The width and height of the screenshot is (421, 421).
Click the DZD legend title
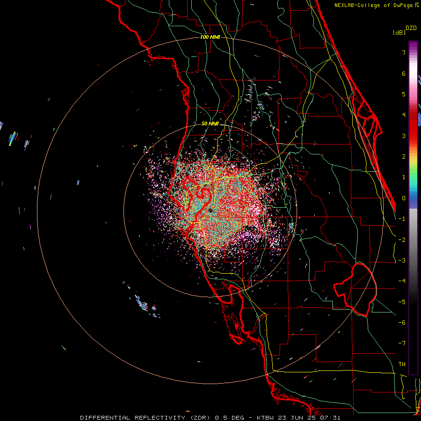point(411,28)
